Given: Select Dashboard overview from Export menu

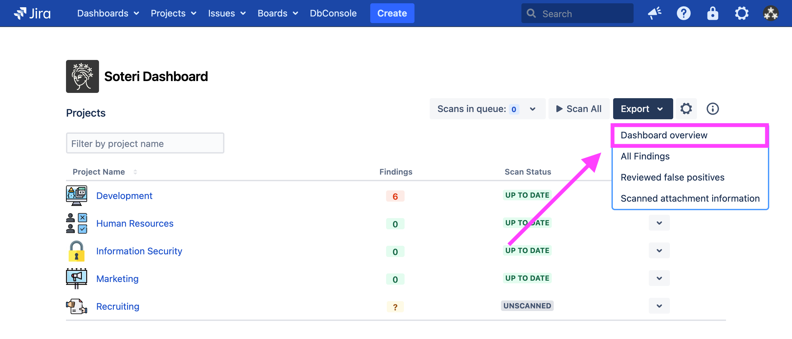Looking at the screenshot, I should click(664, 135).
